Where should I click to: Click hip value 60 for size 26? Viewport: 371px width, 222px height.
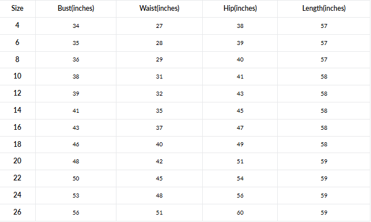coord(240,213)
